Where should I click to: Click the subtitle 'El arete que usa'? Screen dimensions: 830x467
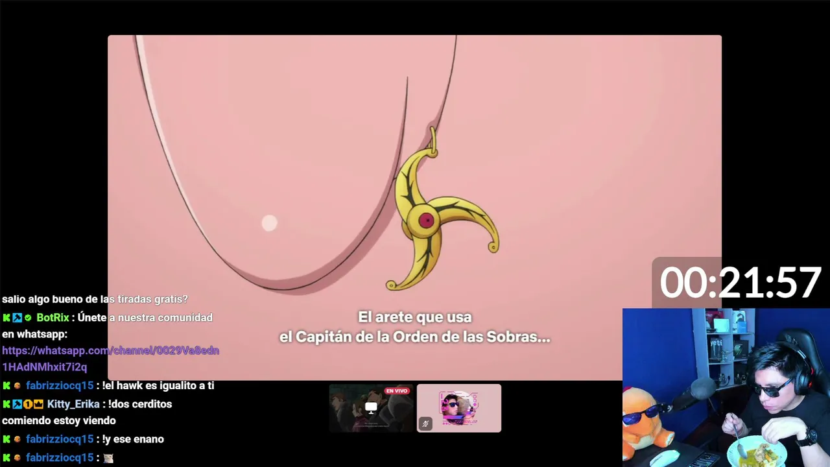415,317
